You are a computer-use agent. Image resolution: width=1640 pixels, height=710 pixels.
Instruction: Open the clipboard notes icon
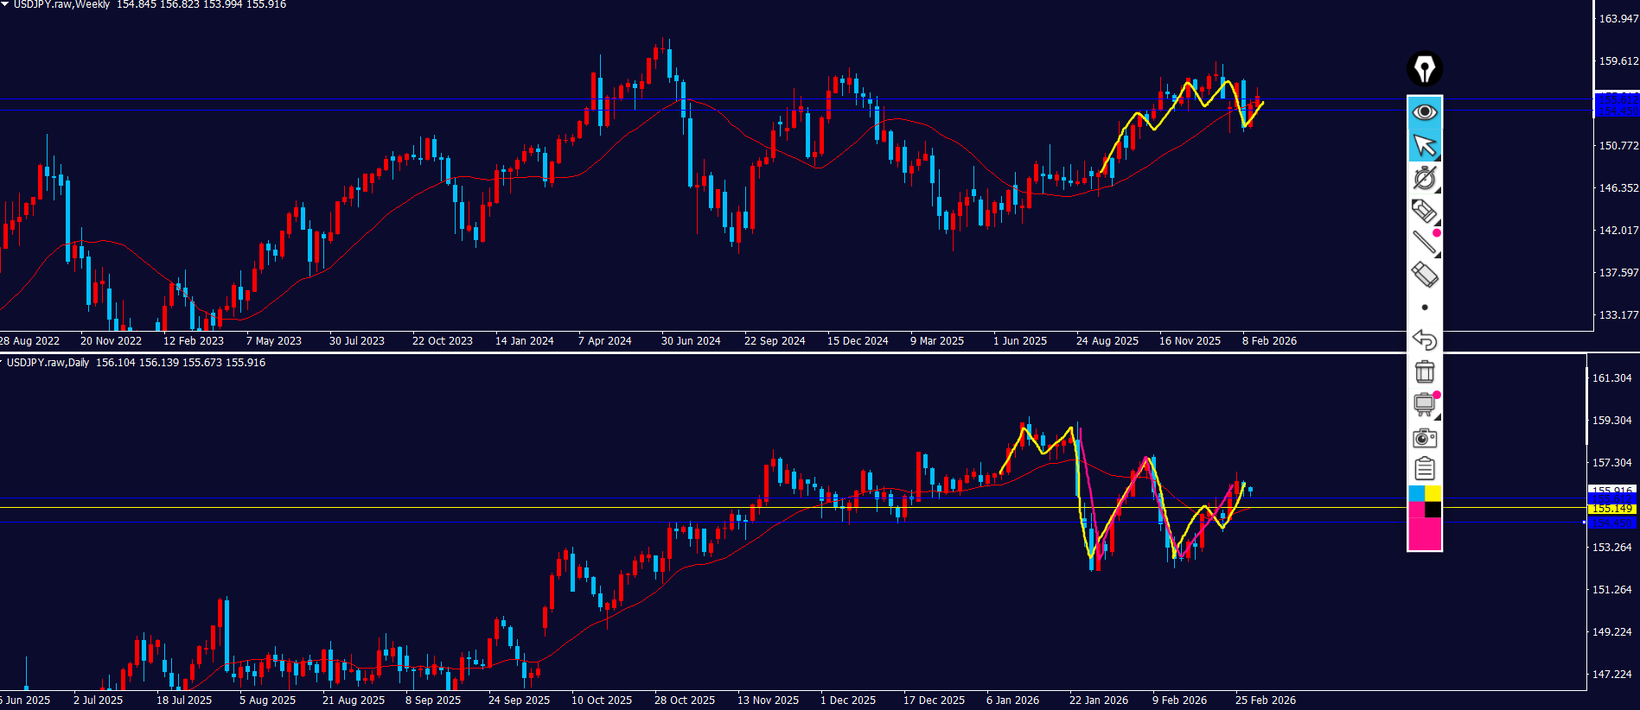(x=1424, y=469)
